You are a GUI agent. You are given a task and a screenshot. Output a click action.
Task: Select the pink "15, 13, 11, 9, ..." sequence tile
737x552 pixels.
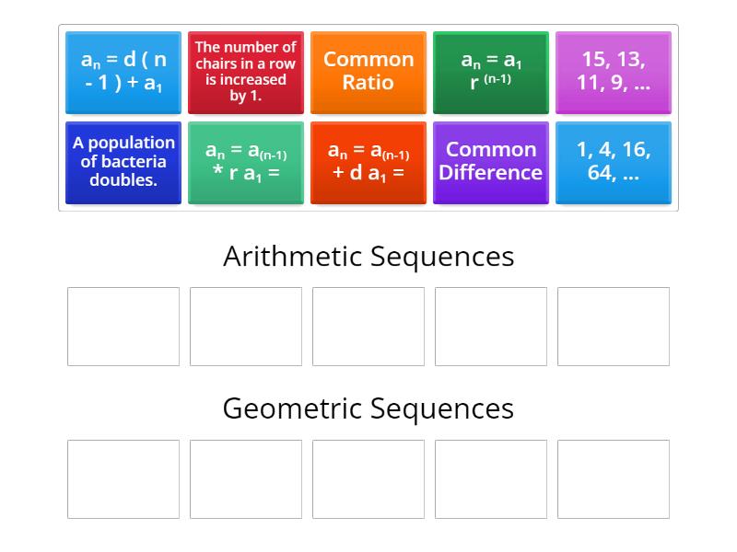[614, 73]
